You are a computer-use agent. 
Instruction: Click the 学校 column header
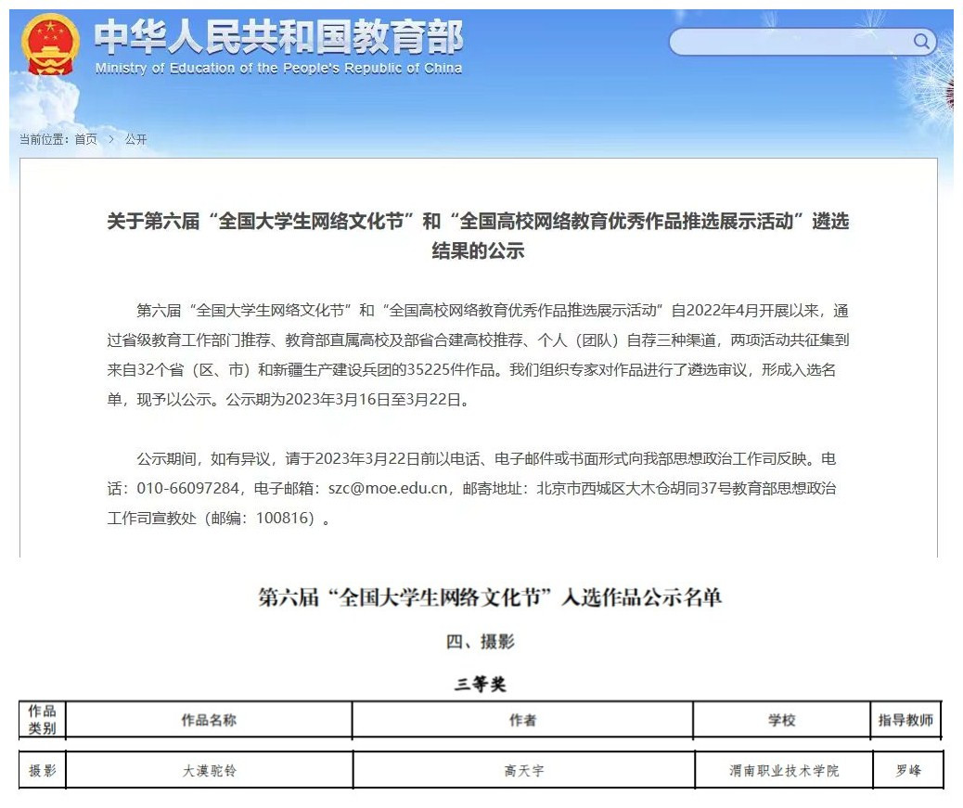click(782, 720)
